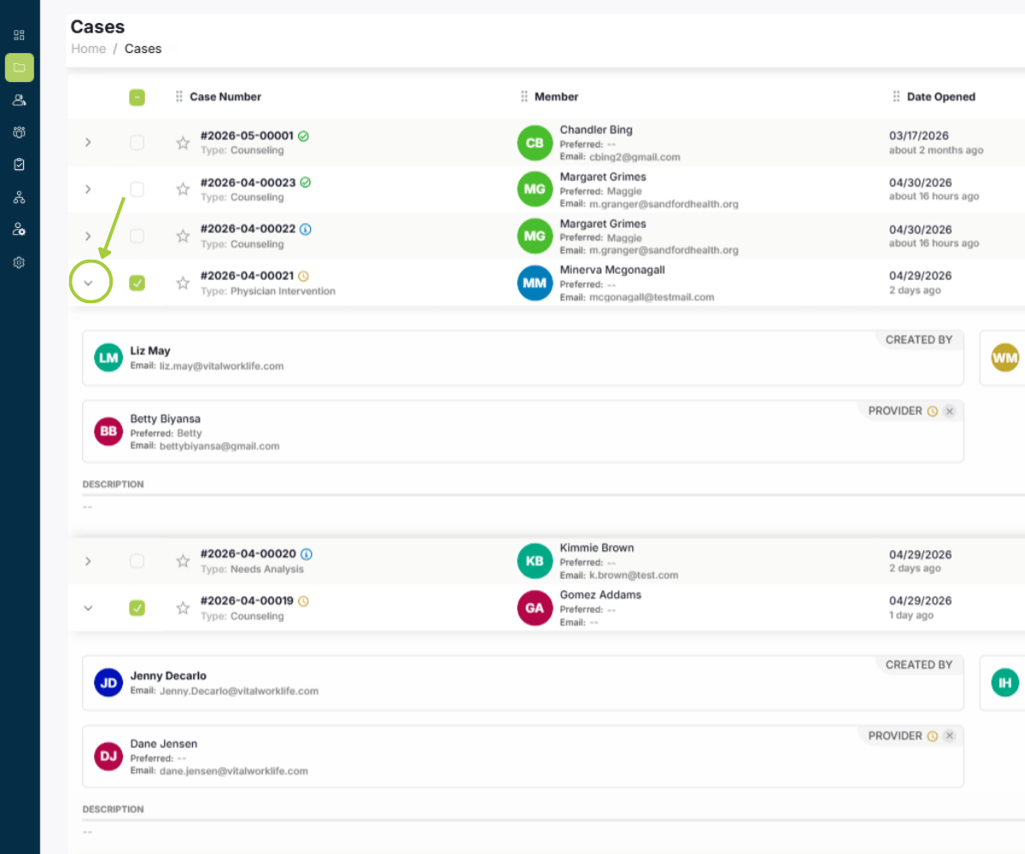This screenshot has width=1025, height=854.
Task: Go to Home breadcrumb link
Action: pyautogui.click(x=88, y=49)
